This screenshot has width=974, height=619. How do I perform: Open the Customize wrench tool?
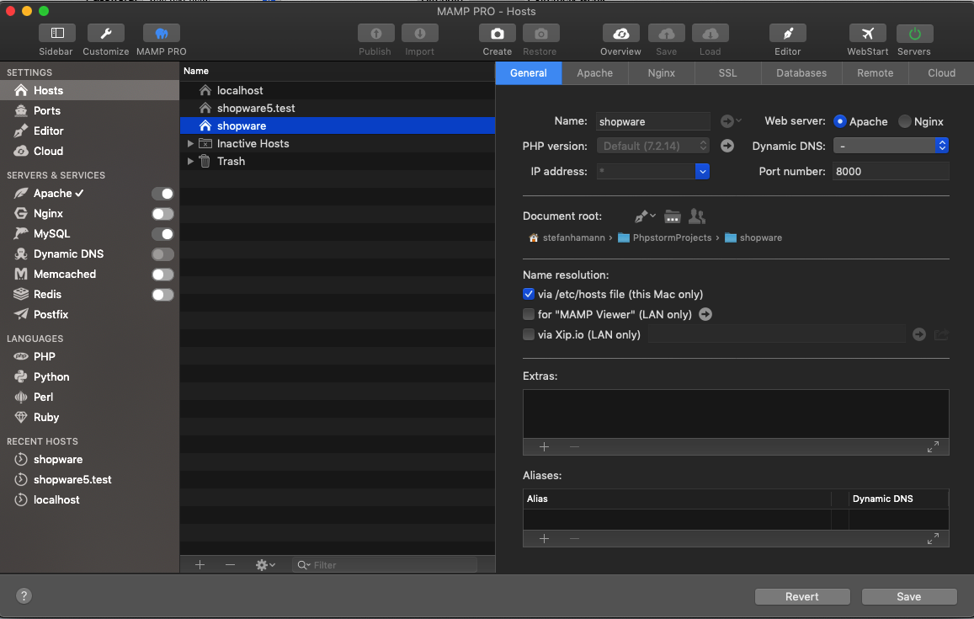coord(106,34)
